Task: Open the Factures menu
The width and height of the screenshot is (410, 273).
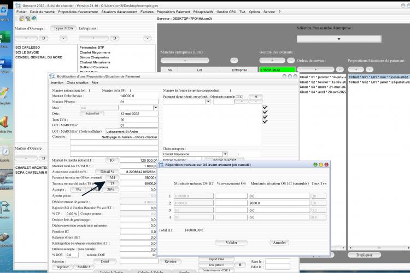Action: (x=147, y=12)
